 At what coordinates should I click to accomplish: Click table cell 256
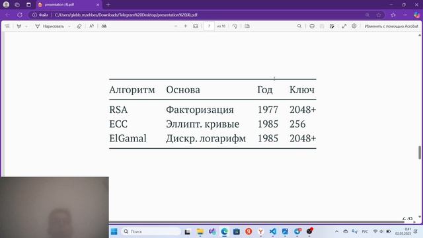point(297,124)
